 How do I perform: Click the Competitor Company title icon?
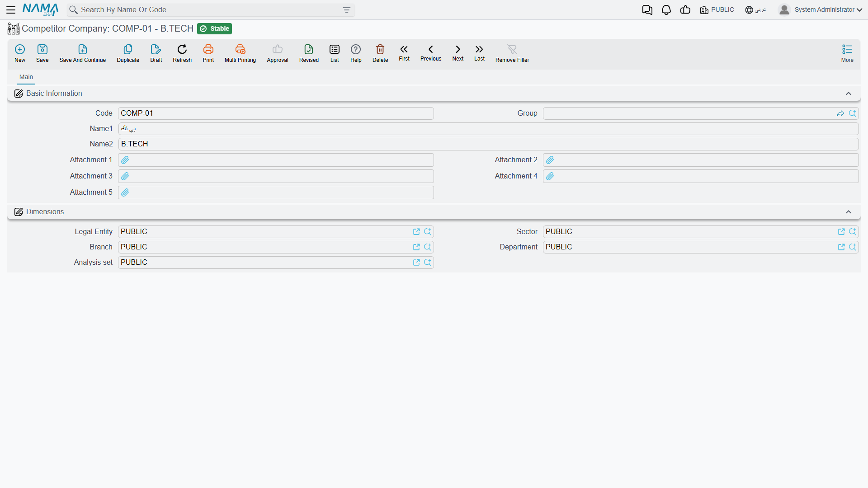(14, 29)
